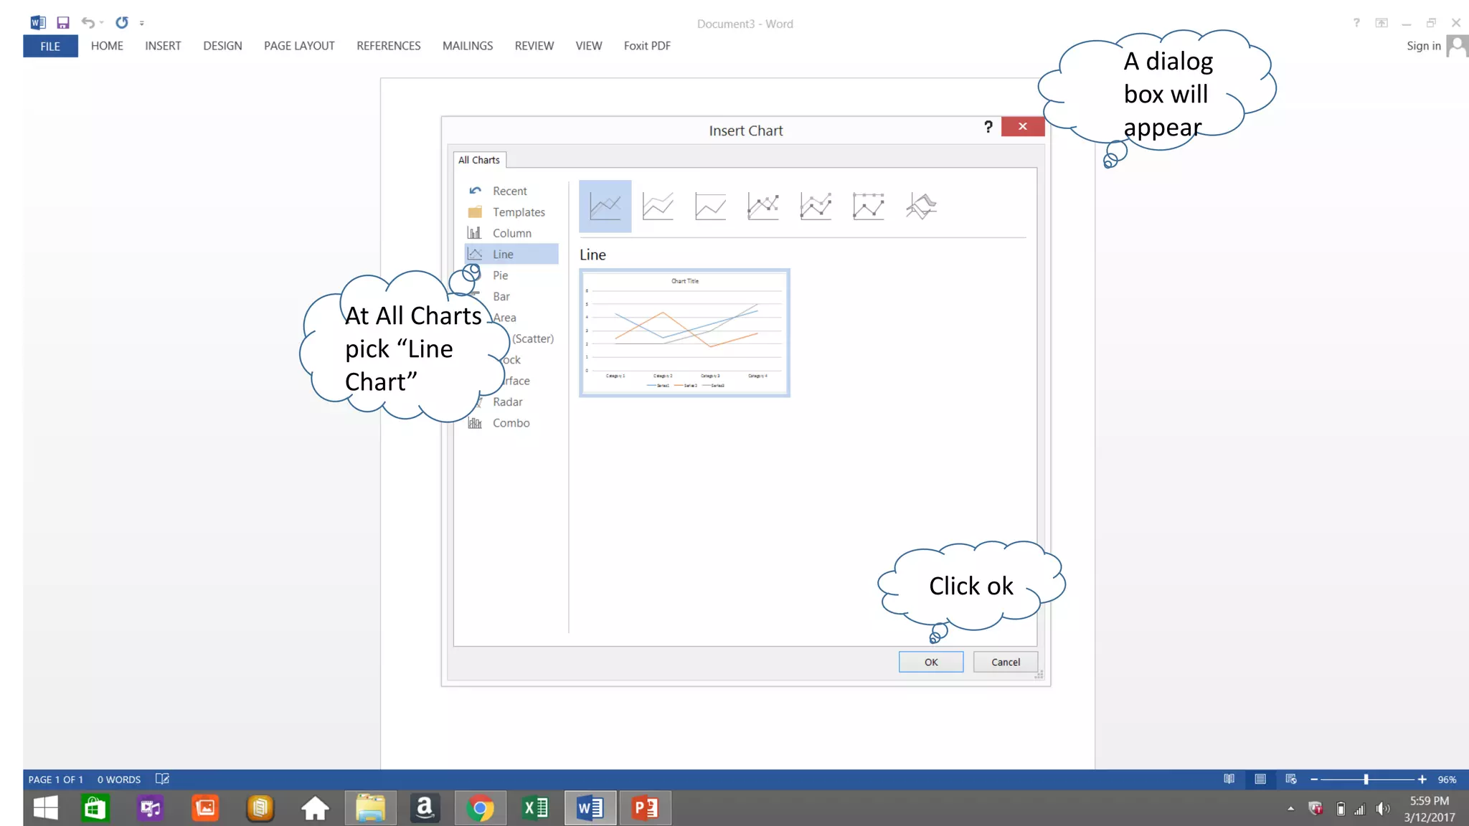This screenshot has height=826, width=1469.
Task: Select Column in the chart type list
Action: tap(511, 233)
